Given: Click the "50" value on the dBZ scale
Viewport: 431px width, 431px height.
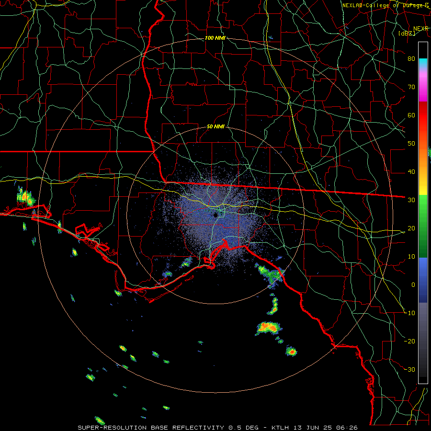Looking at the screenshot, I should click(x=411, y=144).
